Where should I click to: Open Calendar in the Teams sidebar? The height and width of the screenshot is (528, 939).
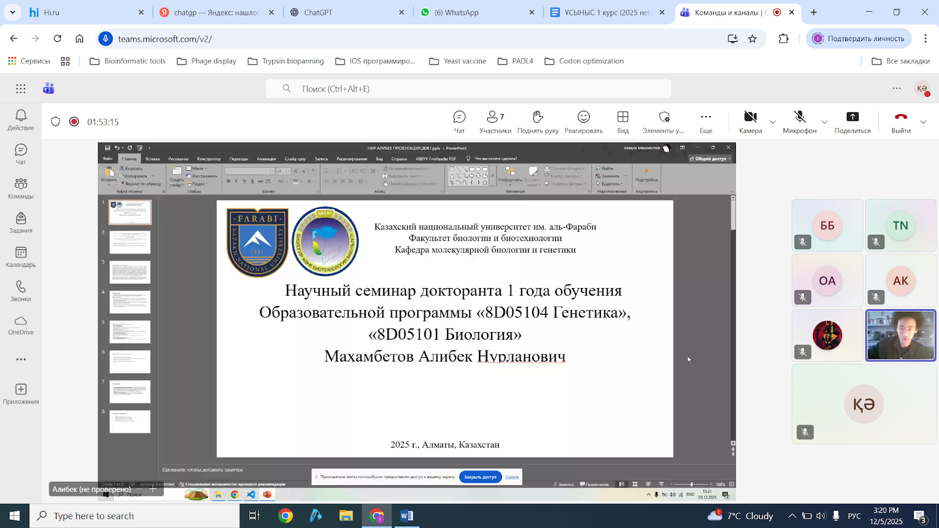(x=21, y=257)
